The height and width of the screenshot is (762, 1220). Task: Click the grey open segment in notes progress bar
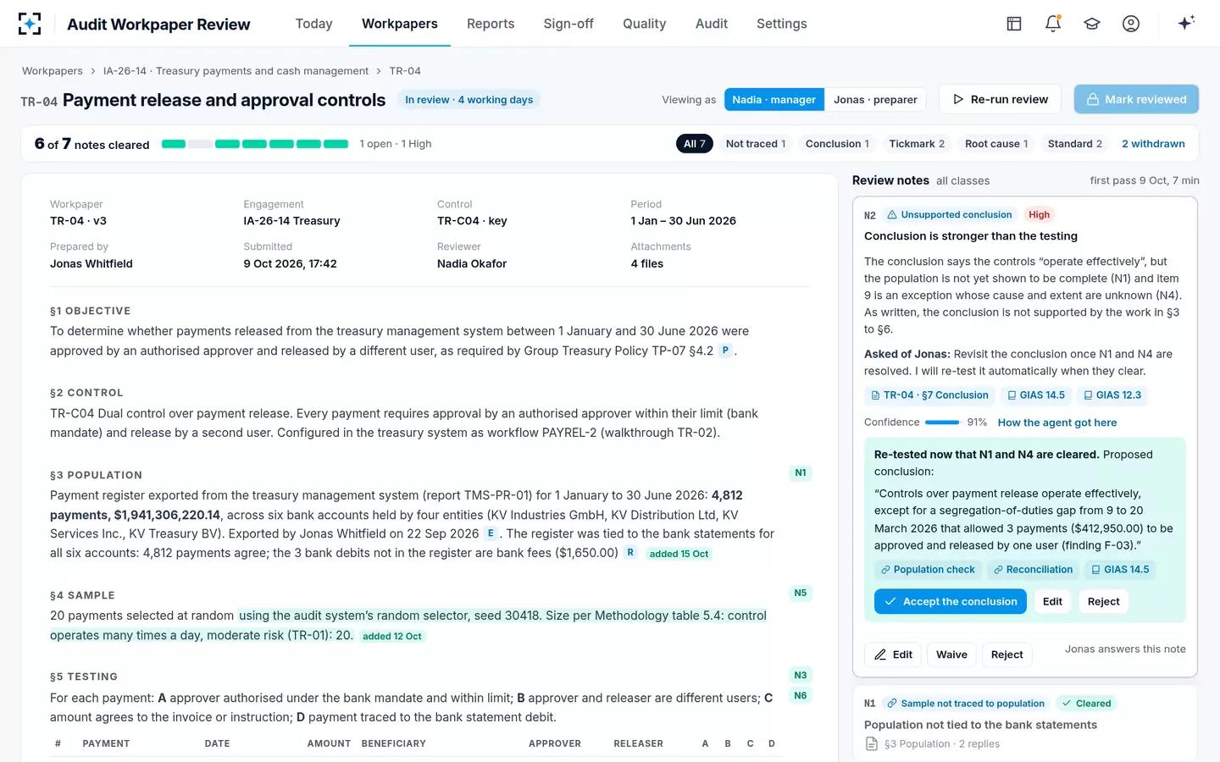pyautogui.click(x=200, y=144)
